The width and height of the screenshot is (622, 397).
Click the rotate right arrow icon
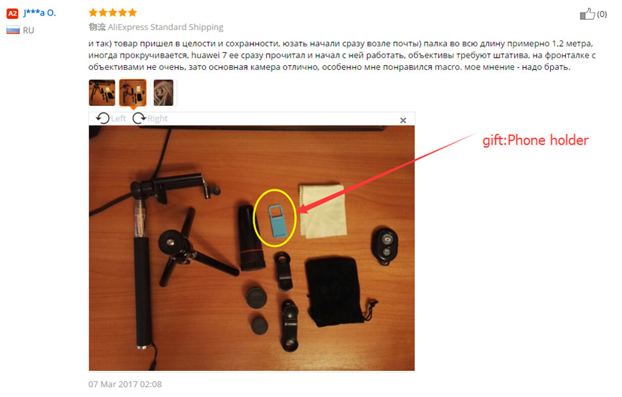[x=139, y=118]
